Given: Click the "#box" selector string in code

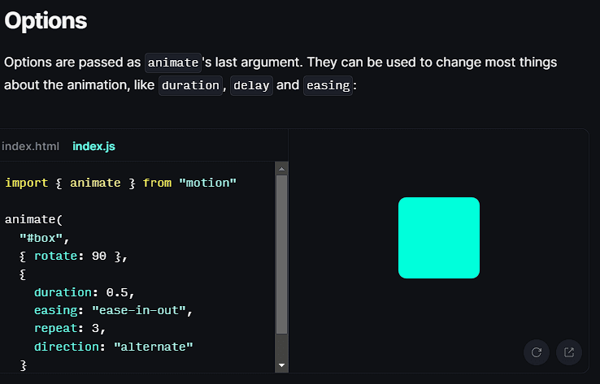Looking at the screenshot, I should [x=46, y=238].
